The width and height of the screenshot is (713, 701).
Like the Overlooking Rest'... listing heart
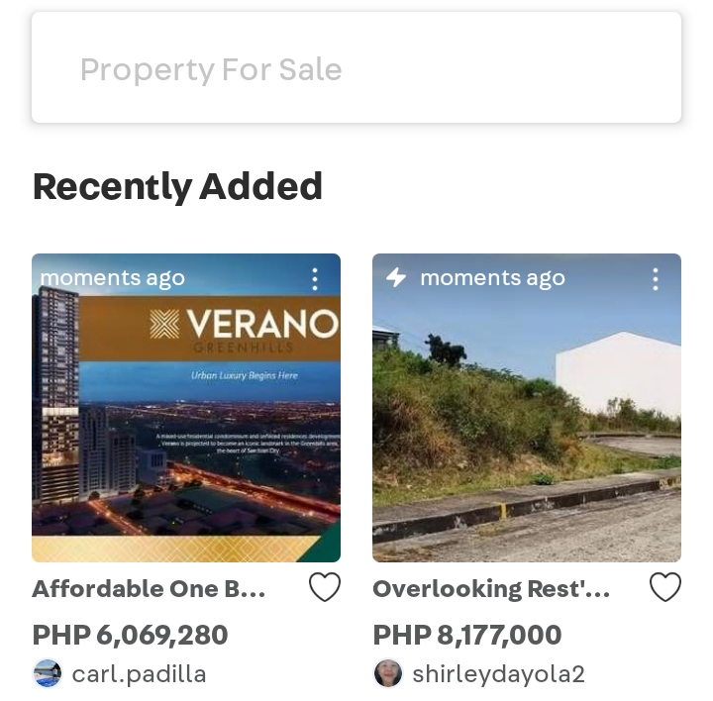[665, 587]
